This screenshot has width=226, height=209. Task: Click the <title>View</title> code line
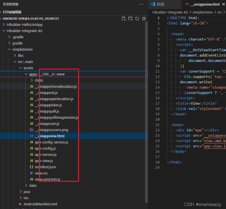[x=196, y=104]
